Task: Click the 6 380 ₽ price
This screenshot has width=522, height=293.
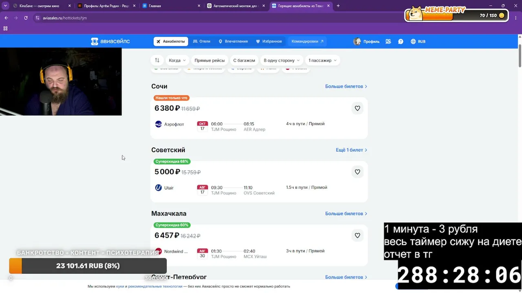Action: (x=167, y=108)
